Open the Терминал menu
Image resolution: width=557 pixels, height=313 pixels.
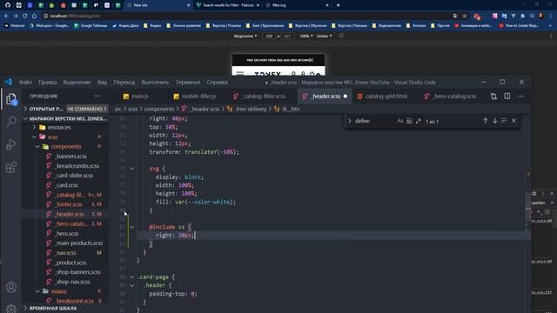pyautogui.click(x=188, y=82)
